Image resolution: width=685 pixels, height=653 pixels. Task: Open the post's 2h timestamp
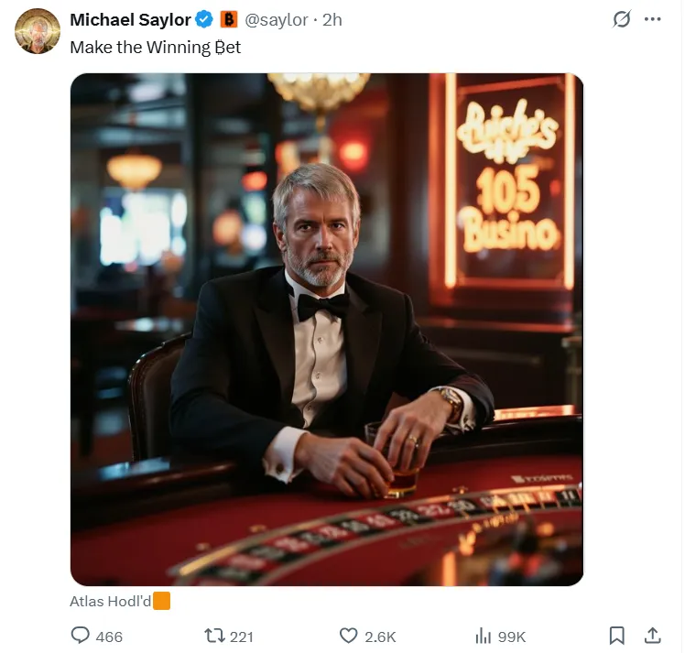[332, 19]
